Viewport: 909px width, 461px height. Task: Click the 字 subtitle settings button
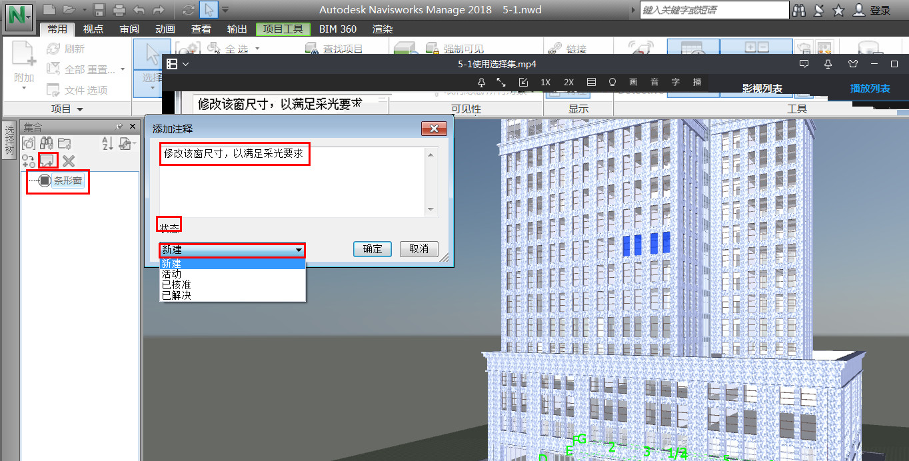point(676,82)
